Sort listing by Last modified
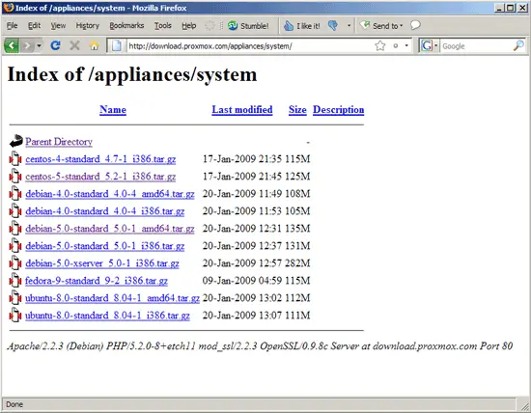Image resolution: width=531 pixels, height=413 pixels. [x=242, y=110]
